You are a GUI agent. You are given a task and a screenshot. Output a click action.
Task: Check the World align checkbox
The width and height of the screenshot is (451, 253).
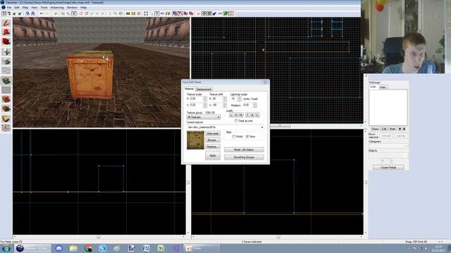pyautogui.click(x=233, y=136)
